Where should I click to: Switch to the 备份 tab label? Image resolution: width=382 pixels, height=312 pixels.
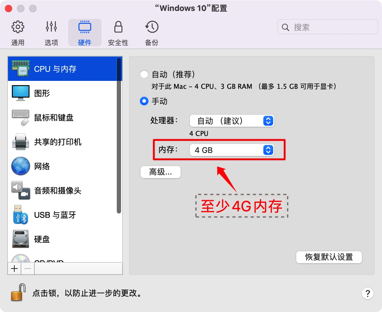(152, 43)
